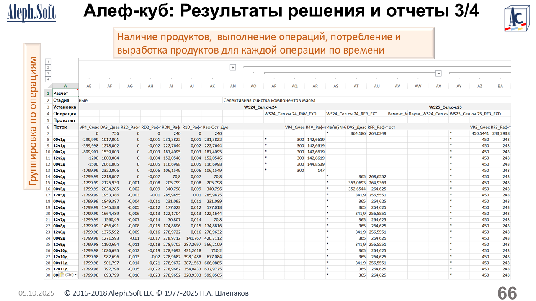Image resolution: width=536 pixels, height=301 pixels.
Task: Click cell A1 labeled Расчет
Action: 65,94
